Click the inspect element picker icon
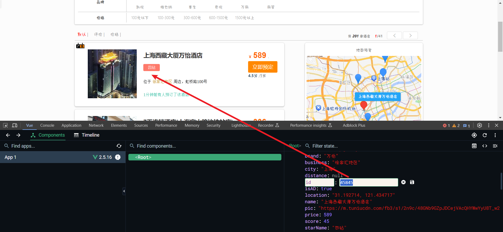This screenshot has width=503, height=232. point(6,125)
